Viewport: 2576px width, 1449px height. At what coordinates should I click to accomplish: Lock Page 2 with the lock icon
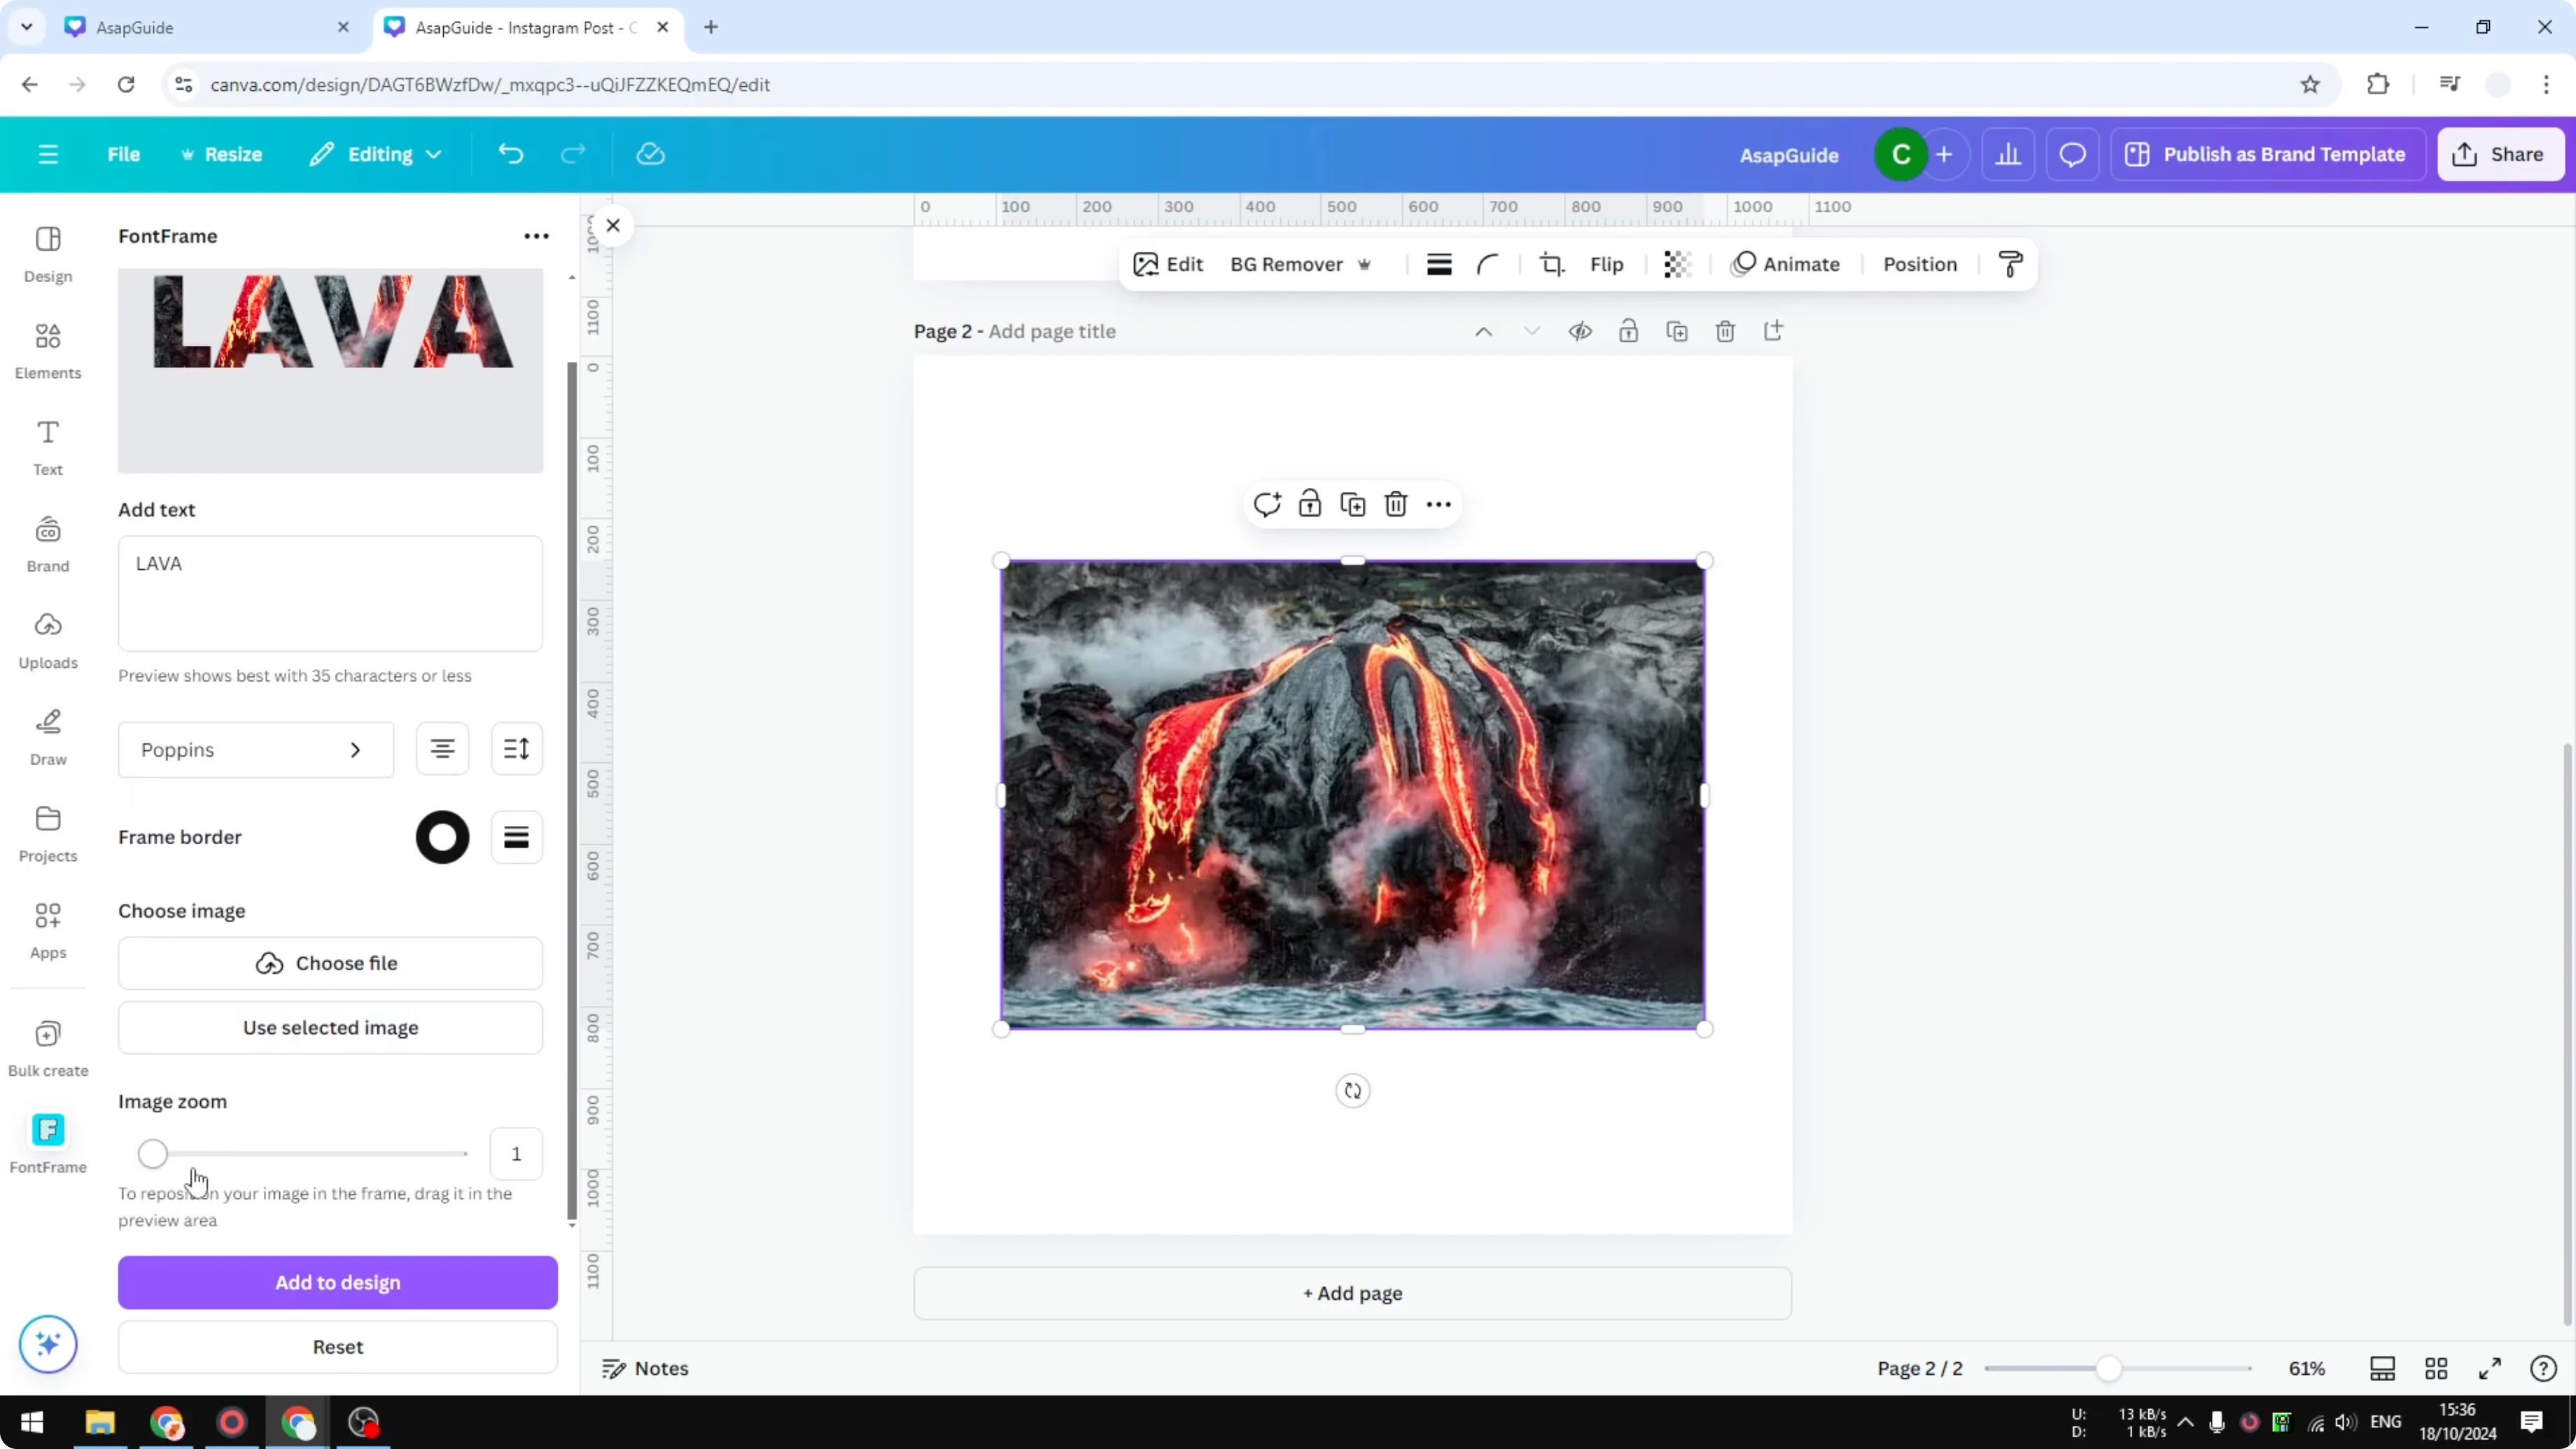point(1628,331)
